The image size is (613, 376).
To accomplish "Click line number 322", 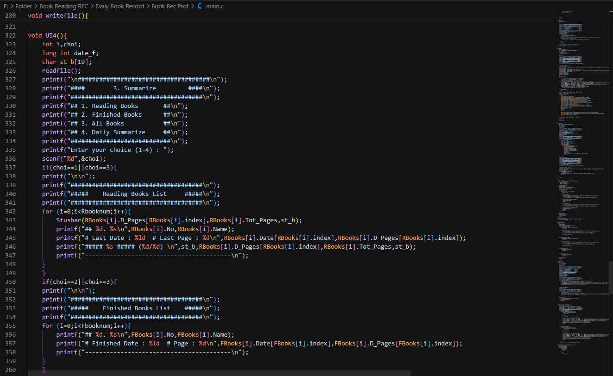I will (10, 36).
